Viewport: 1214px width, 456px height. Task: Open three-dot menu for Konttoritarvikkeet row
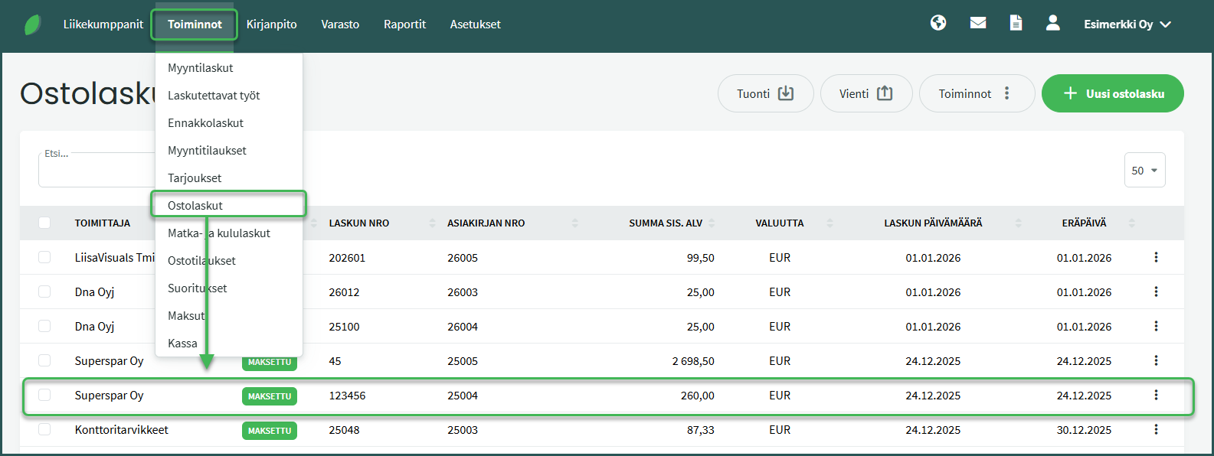click(1156, 430)
